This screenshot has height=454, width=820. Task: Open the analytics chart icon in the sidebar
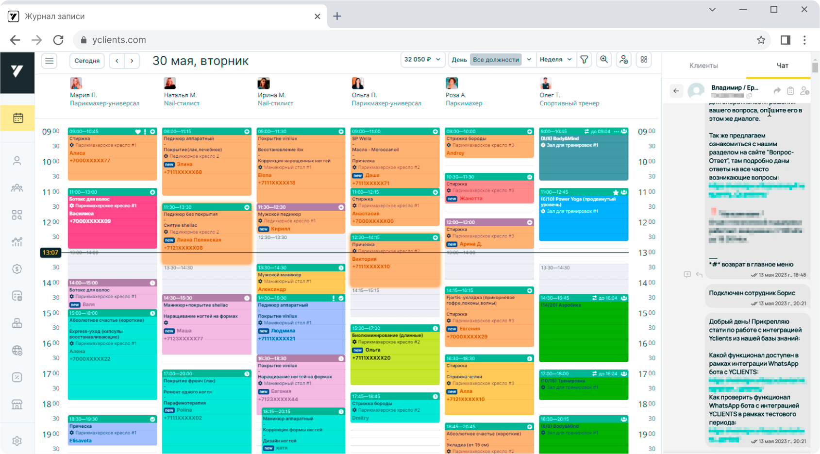tap(17, 242)
